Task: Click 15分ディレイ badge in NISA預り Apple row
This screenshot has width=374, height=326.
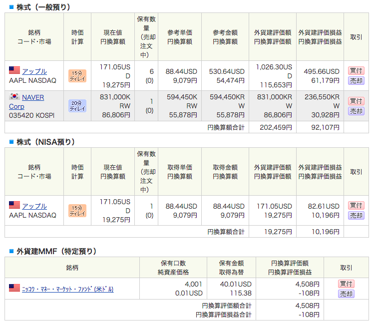Action: click(x=77, y=211)
